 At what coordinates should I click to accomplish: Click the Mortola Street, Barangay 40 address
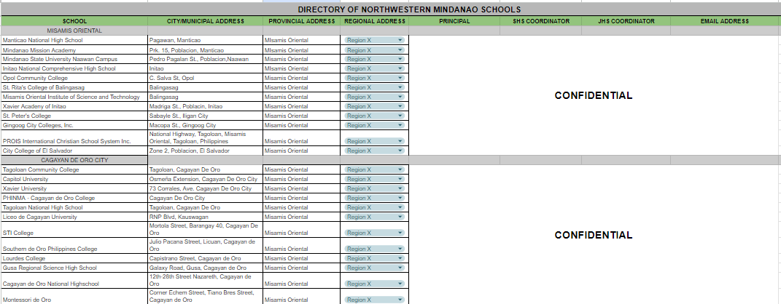205,230
